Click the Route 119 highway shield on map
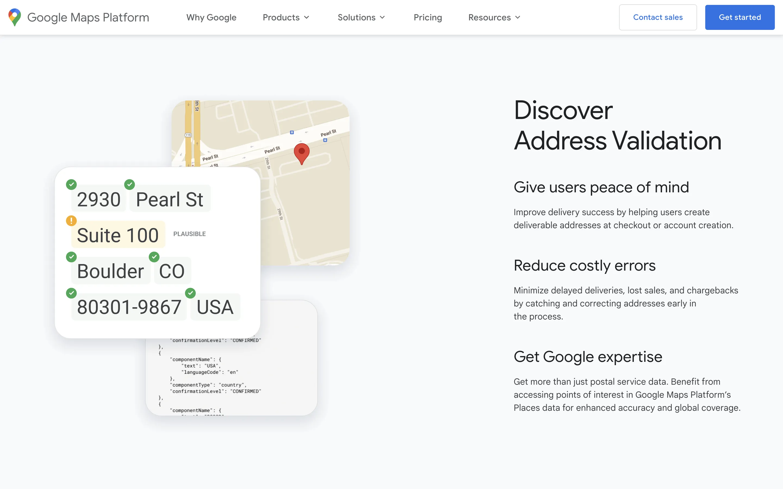The image size is (783, 489). point(188,135)
